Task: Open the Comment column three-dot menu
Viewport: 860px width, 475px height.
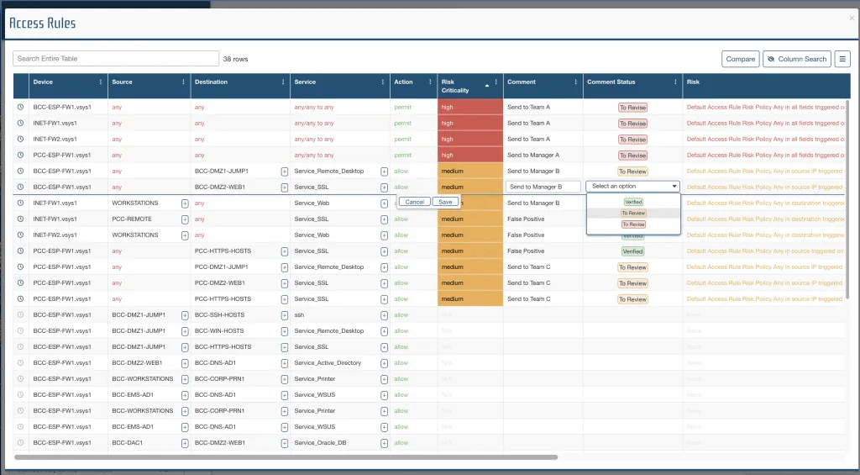Action: pyautogui.click(x=575, y=82)
